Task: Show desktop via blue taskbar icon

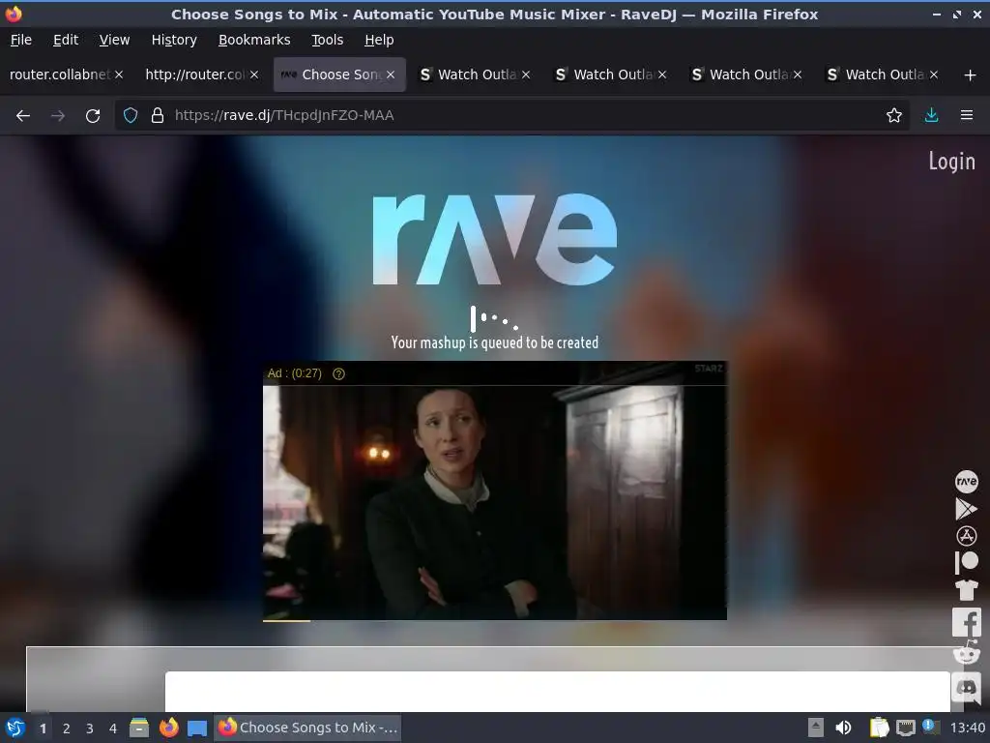Action: pos(197,728)
